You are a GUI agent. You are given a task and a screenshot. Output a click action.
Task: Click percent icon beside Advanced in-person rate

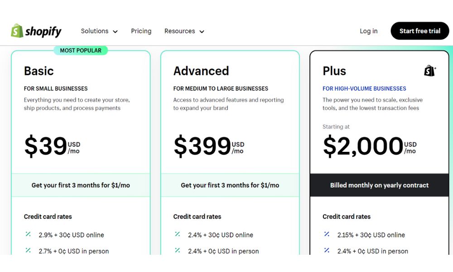[178, 250]
